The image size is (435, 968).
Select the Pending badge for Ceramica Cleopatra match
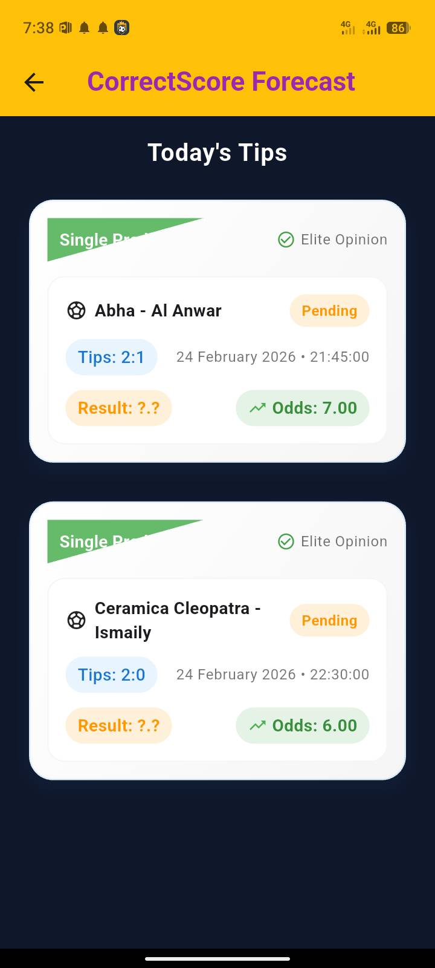click(x=329, y=620)
